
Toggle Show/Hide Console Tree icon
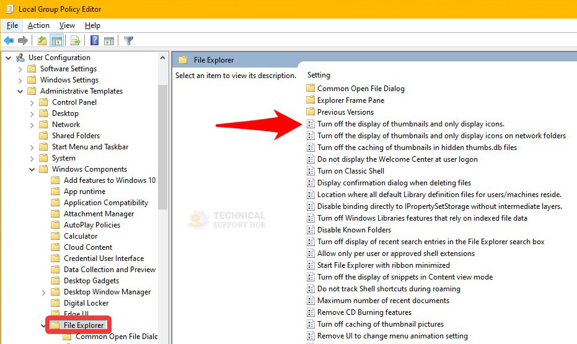(x=56, y=40)
